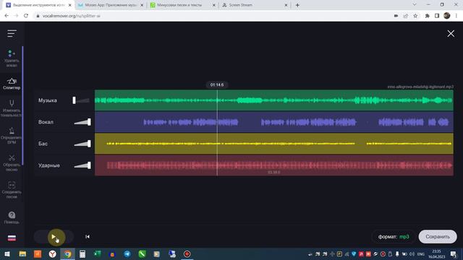The width and height of the screenshot is (463, 260).
Task: Click the Chrome icon in the taskbar
Action: [67, 254]
